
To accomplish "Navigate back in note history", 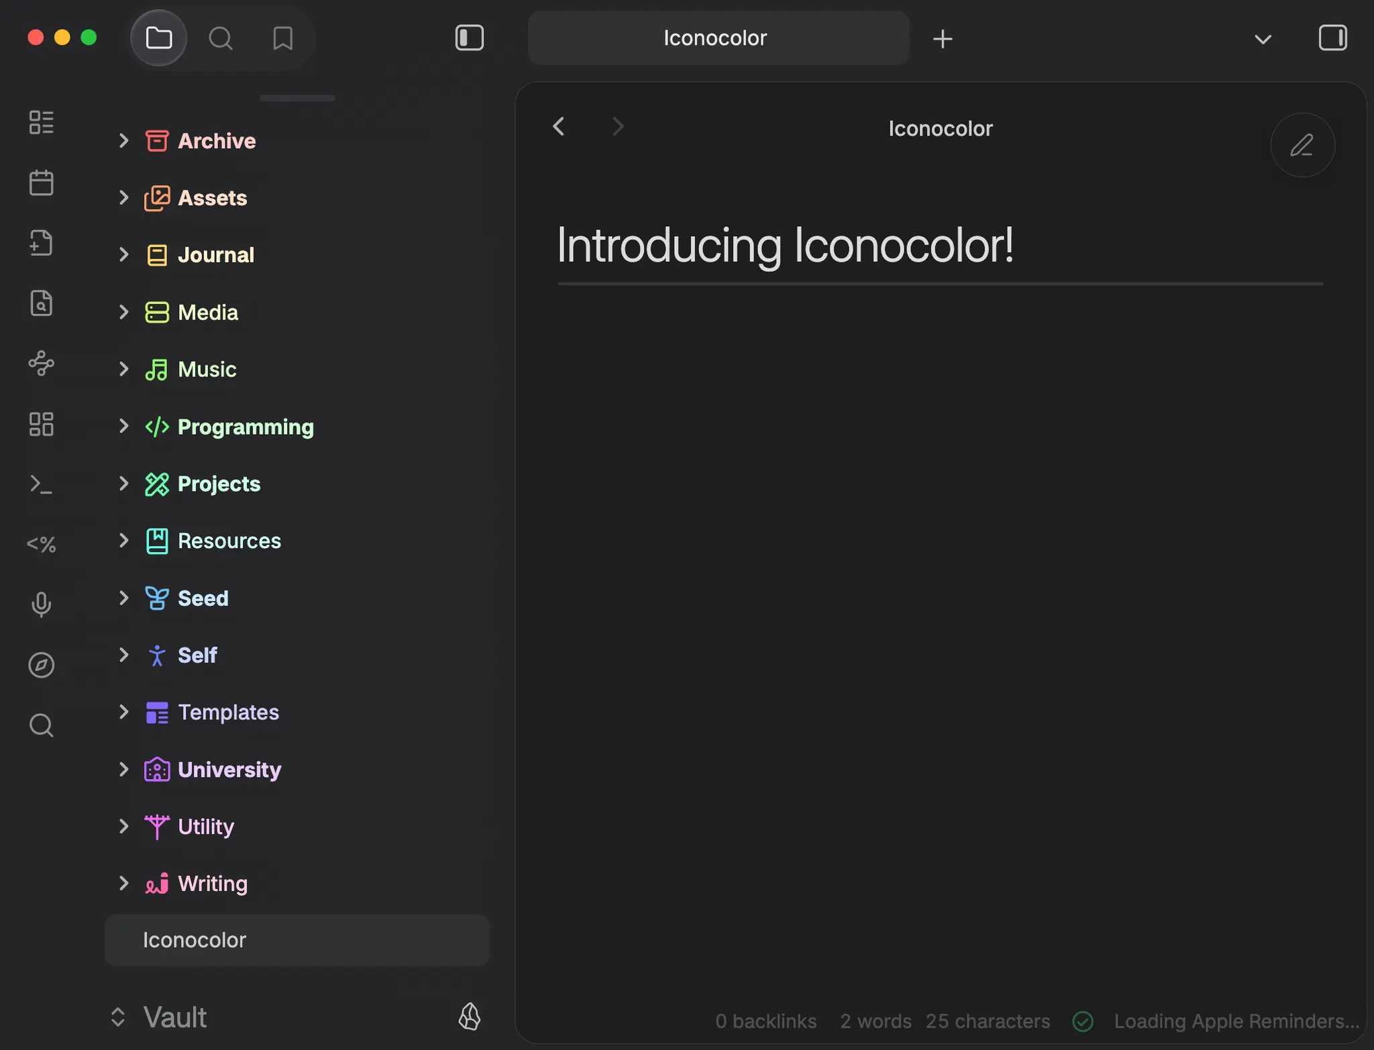I will [559, 127].
